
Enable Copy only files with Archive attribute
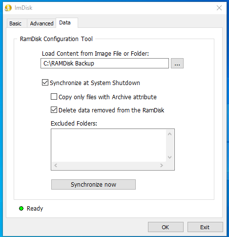pyautogui.click(x=54, y=97)
